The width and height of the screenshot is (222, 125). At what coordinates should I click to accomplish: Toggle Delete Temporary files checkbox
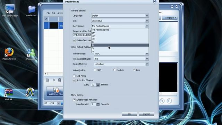tap(74, 40)
